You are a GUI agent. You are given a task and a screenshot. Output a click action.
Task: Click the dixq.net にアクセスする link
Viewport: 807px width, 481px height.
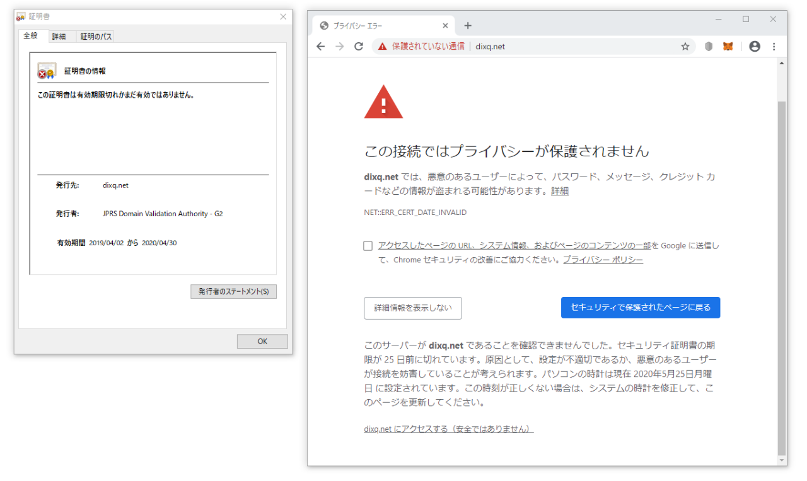tap(448, 429)
